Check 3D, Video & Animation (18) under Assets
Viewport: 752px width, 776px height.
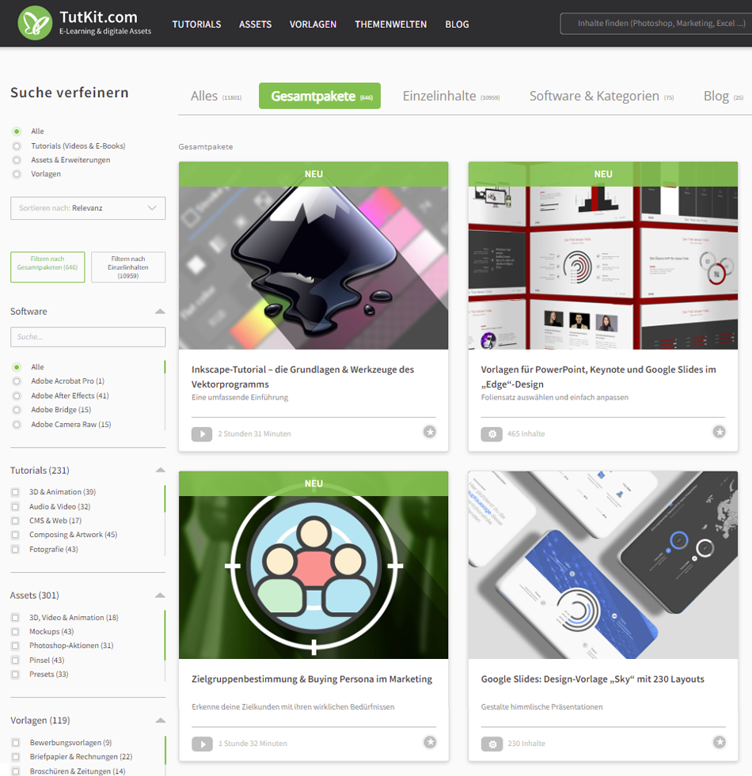(15, 618)
